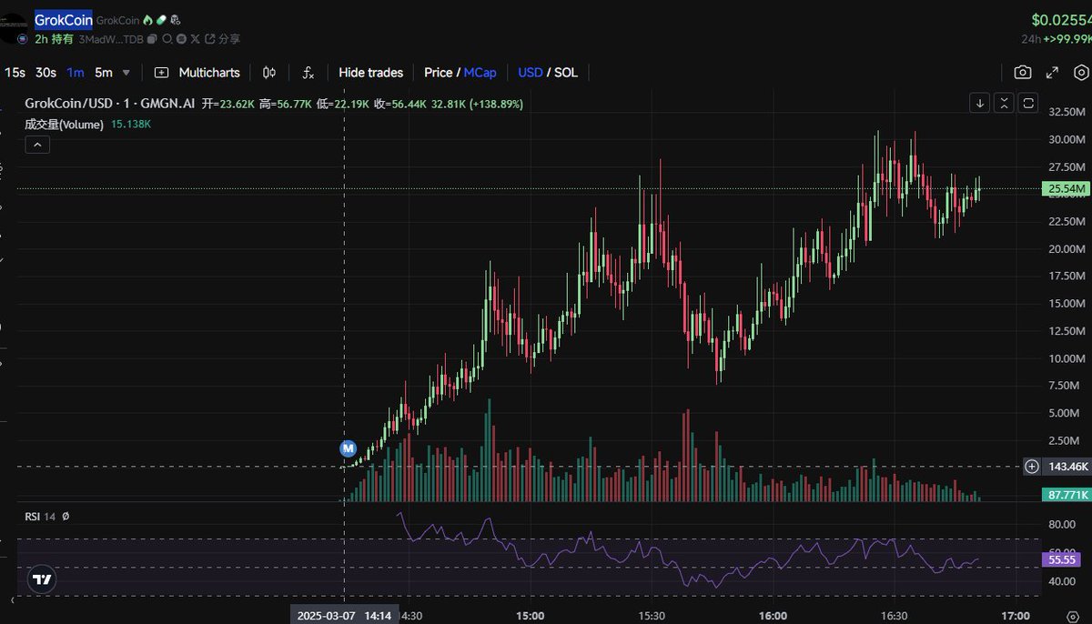The image size is (1092, 624).
Task: Click the down arrow chart control button
Action: [980, 103]
